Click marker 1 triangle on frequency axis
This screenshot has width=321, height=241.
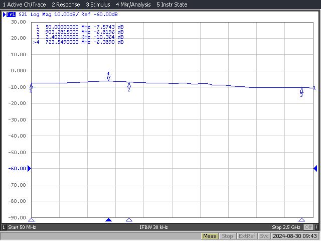tap(31, 220)
